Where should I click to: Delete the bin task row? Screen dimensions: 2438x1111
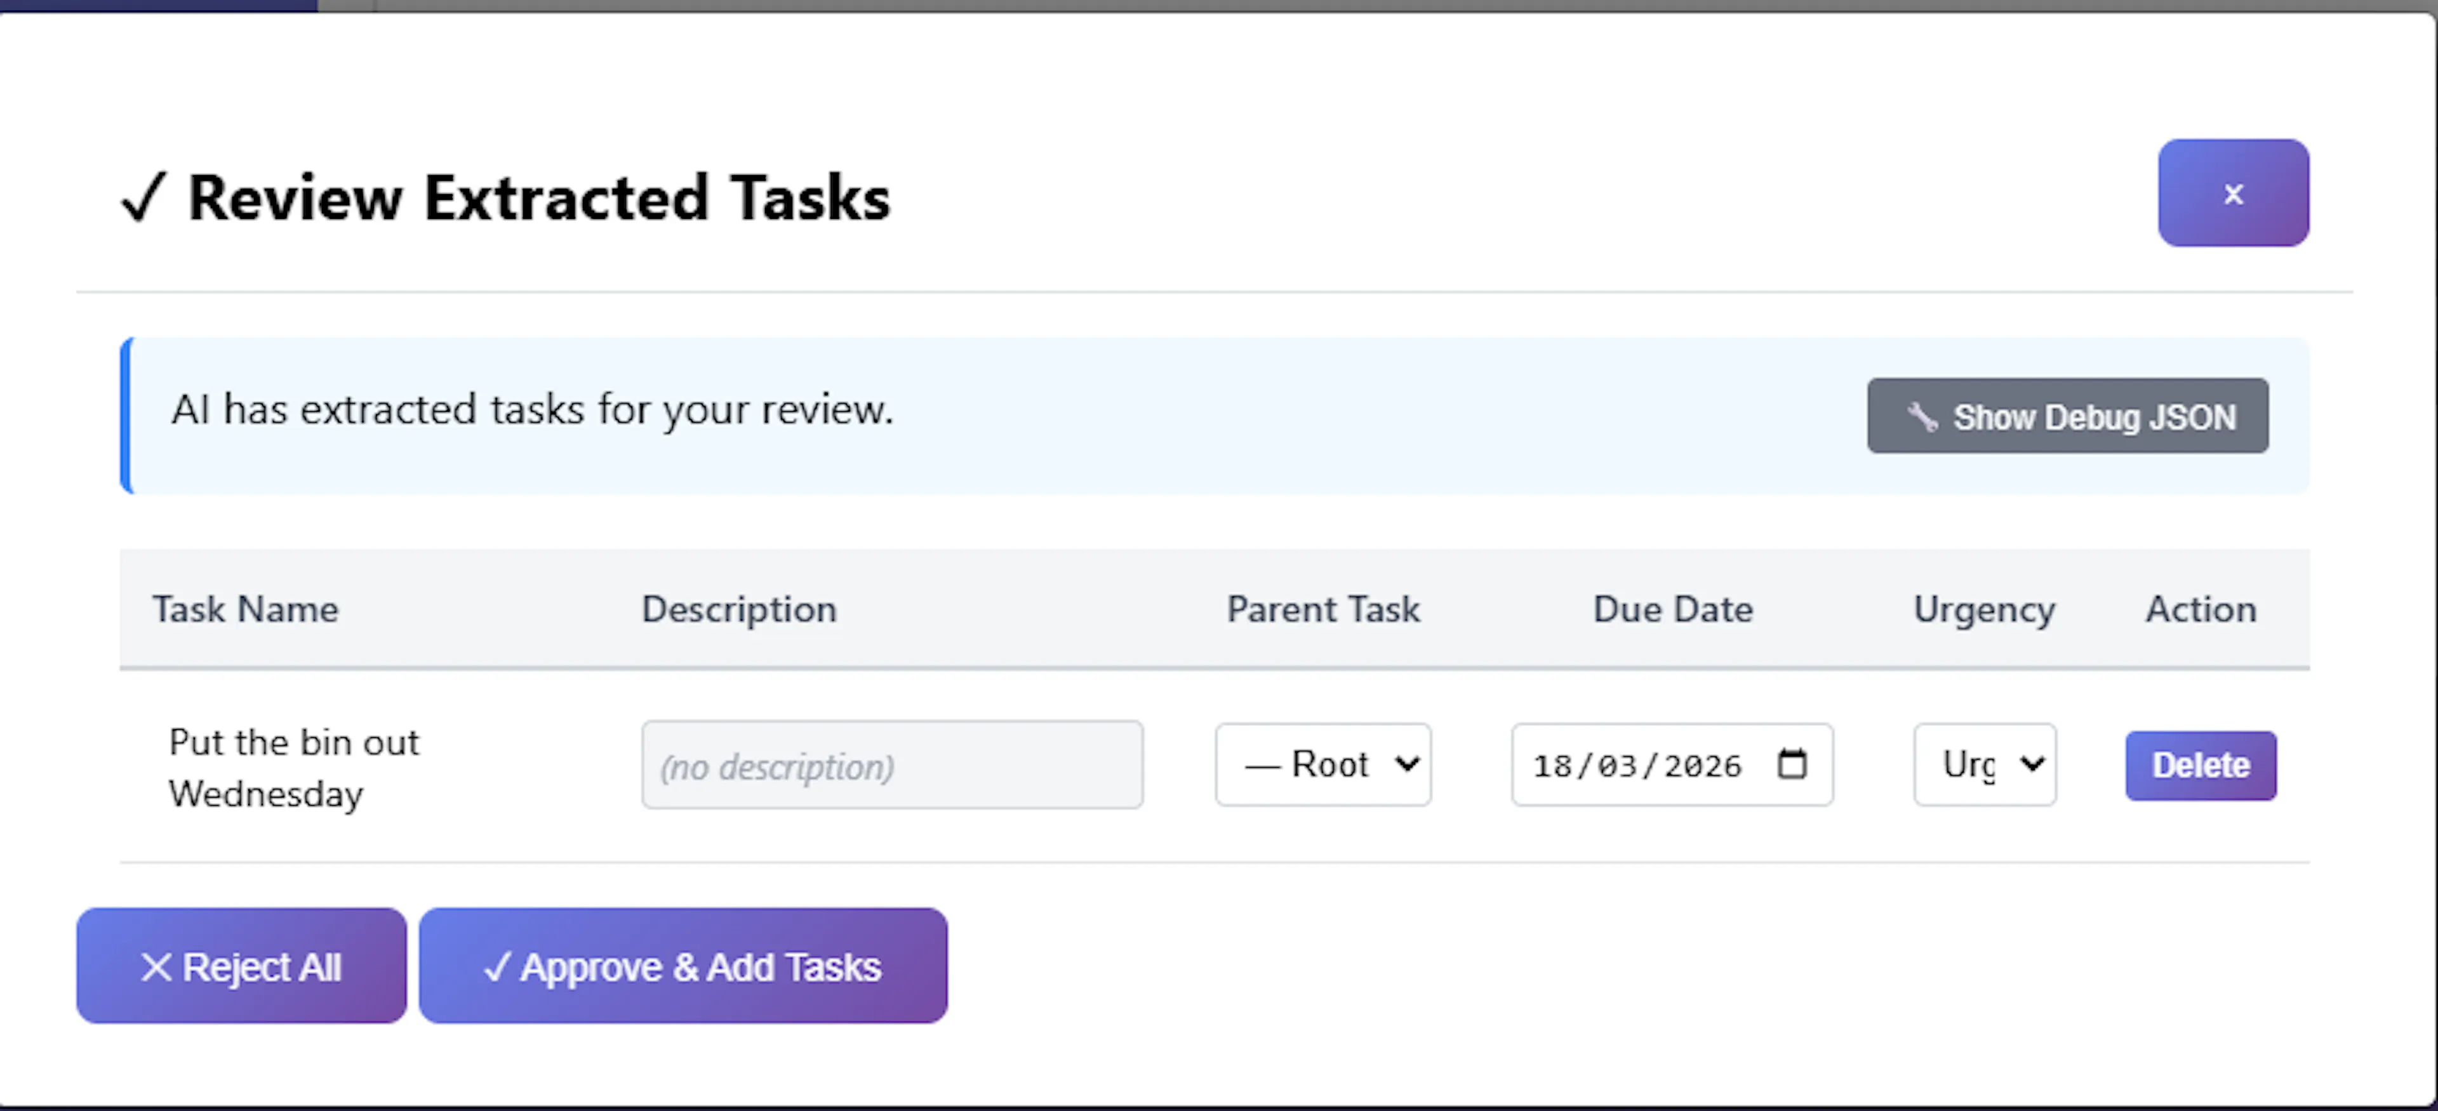pyautogui.click(x=2201, y=765)
